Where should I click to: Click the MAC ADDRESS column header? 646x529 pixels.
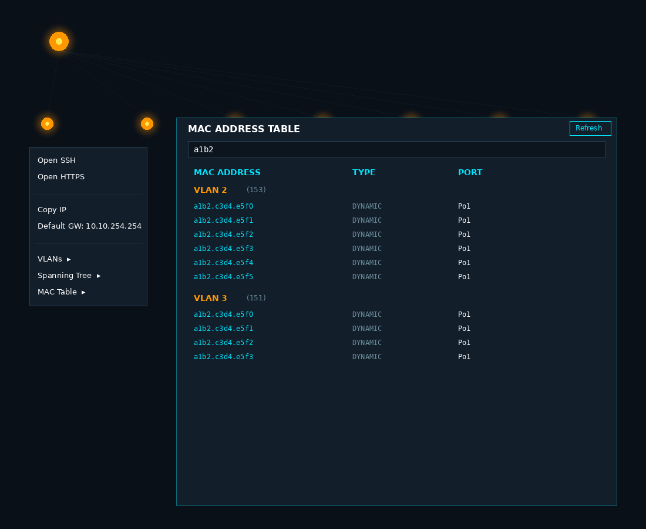[227, 173]
